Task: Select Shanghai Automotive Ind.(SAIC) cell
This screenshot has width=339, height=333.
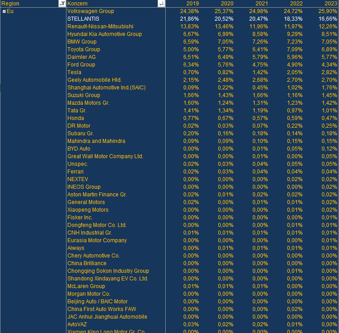Action: click(x=106, y=88)
